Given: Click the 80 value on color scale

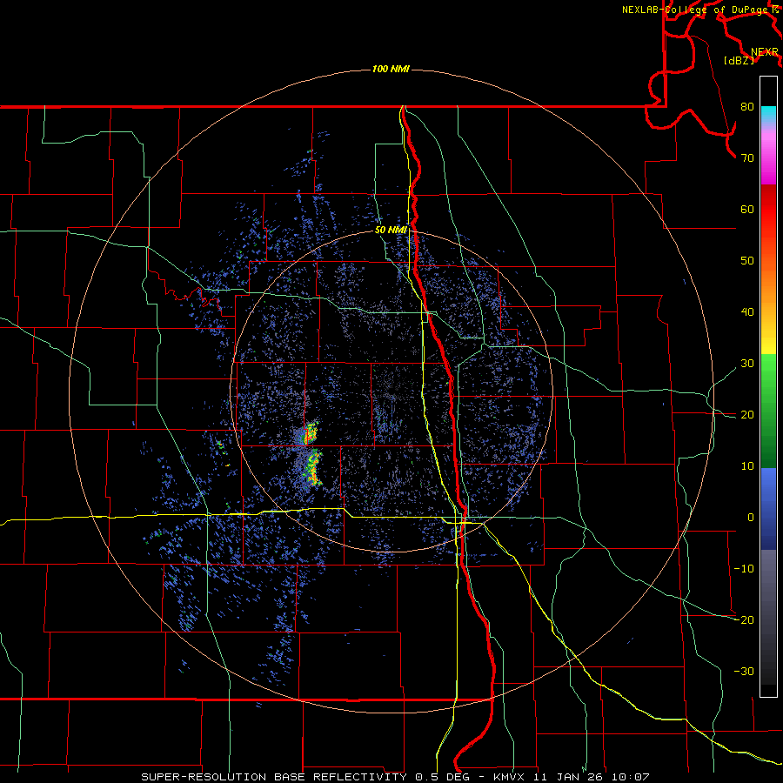Looking at the screenshot, I should click(747, 106).
